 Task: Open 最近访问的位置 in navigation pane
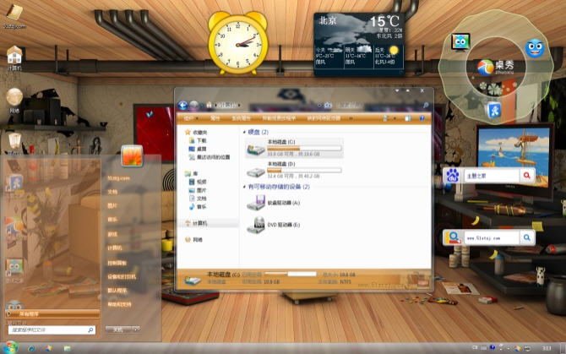[x=210, y=157]
